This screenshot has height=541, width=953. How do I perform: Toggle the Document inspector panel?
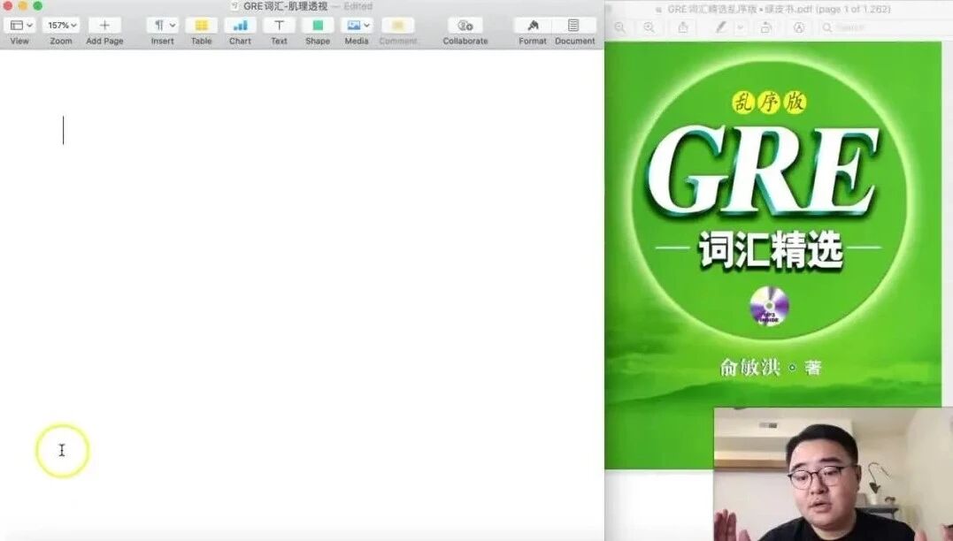pyautogui.click(x=573, y=26)
